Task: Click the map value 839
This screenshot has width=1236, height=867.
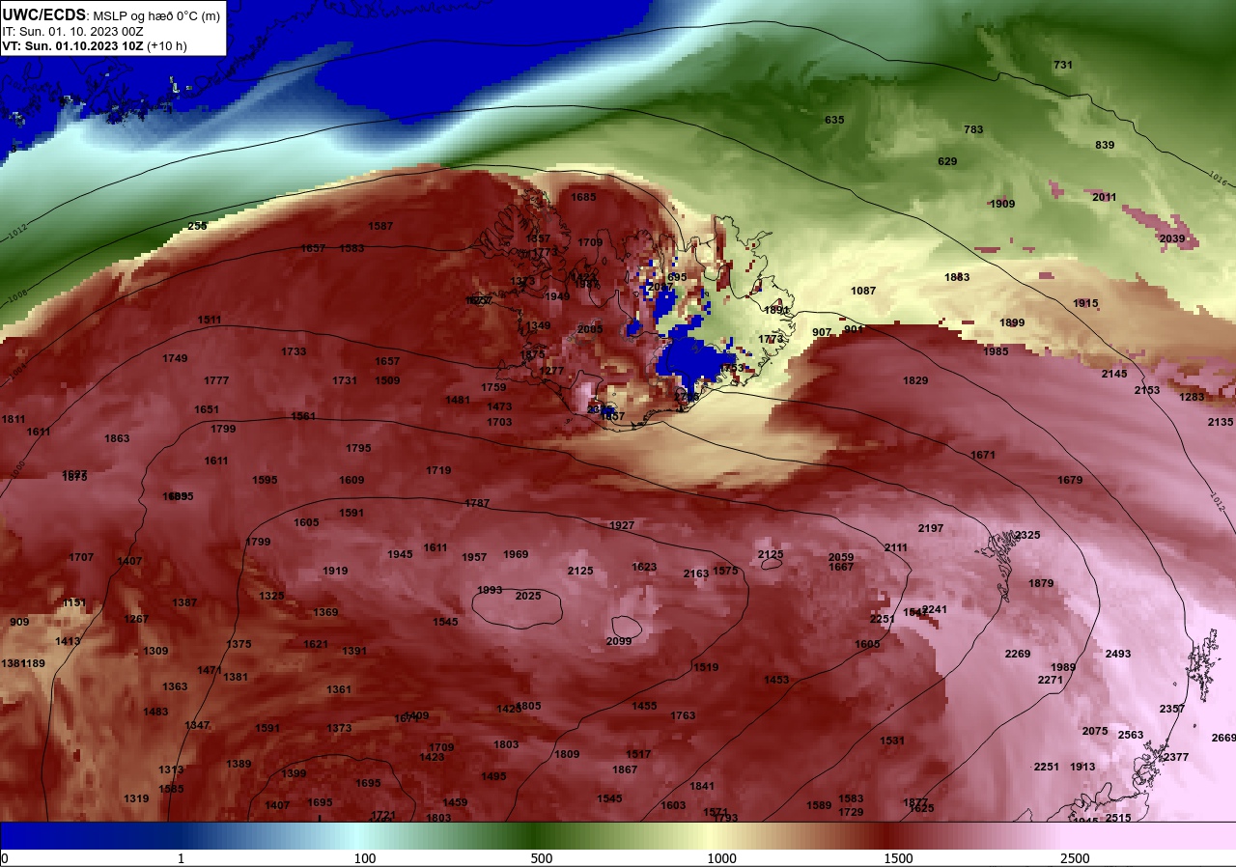Action: pos(1105,145)
